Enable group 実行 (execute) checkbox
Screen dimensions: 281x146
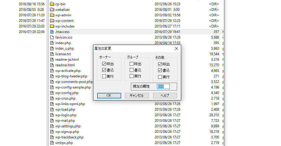pos(131,76)
